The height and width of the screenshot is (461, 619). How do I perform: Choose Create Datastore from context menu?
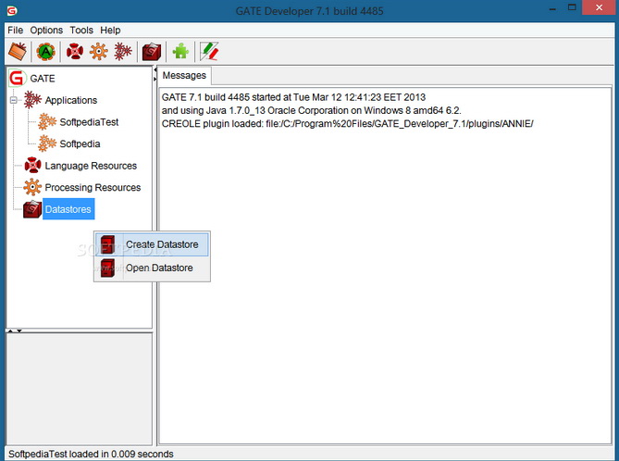(152, 244)
